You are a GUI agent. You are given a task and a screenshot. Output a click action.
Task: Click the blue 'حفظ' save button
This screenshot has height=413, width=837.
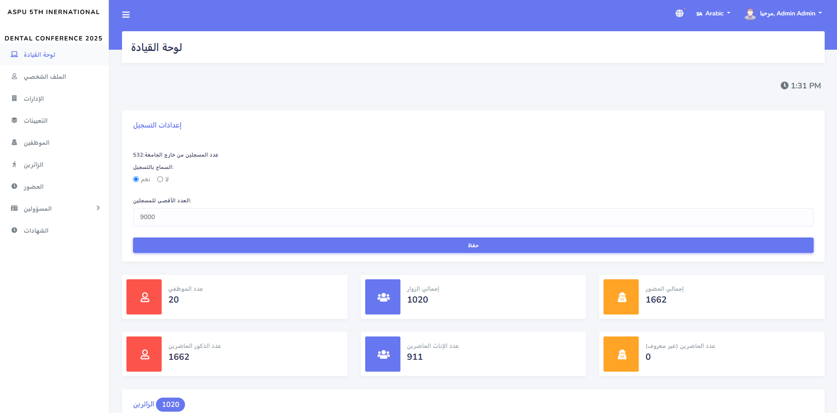473,245
